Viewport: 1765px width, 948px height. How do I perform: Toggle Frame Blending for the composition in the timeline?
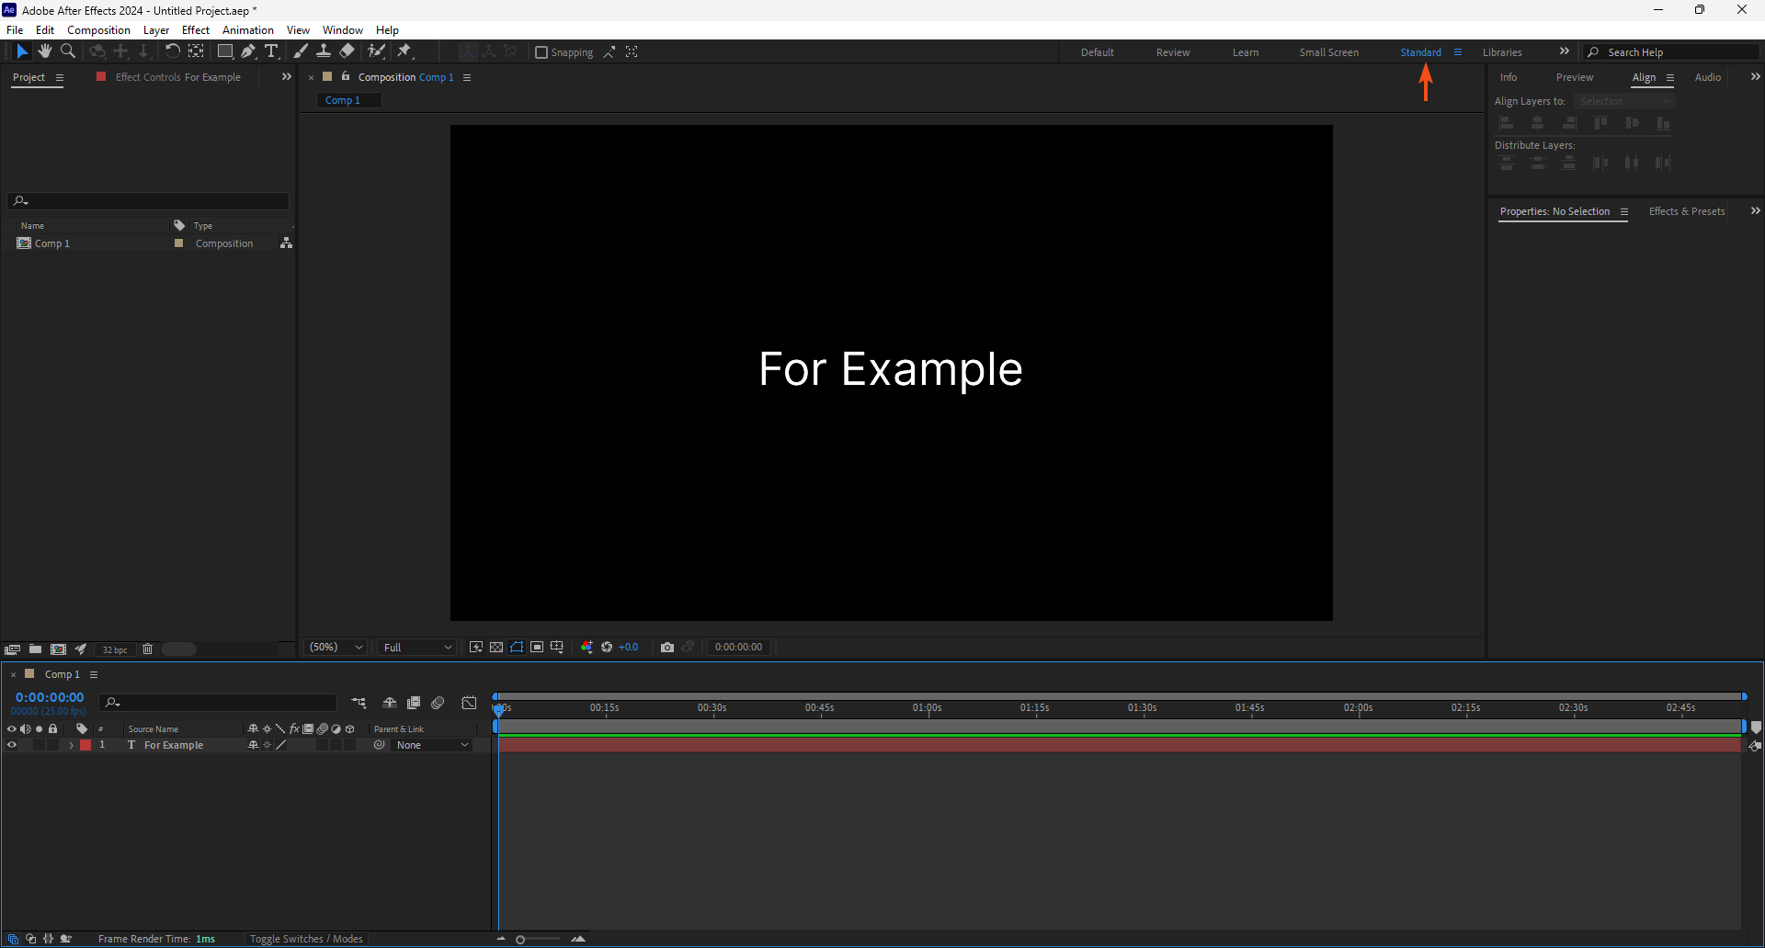[414, 703]
